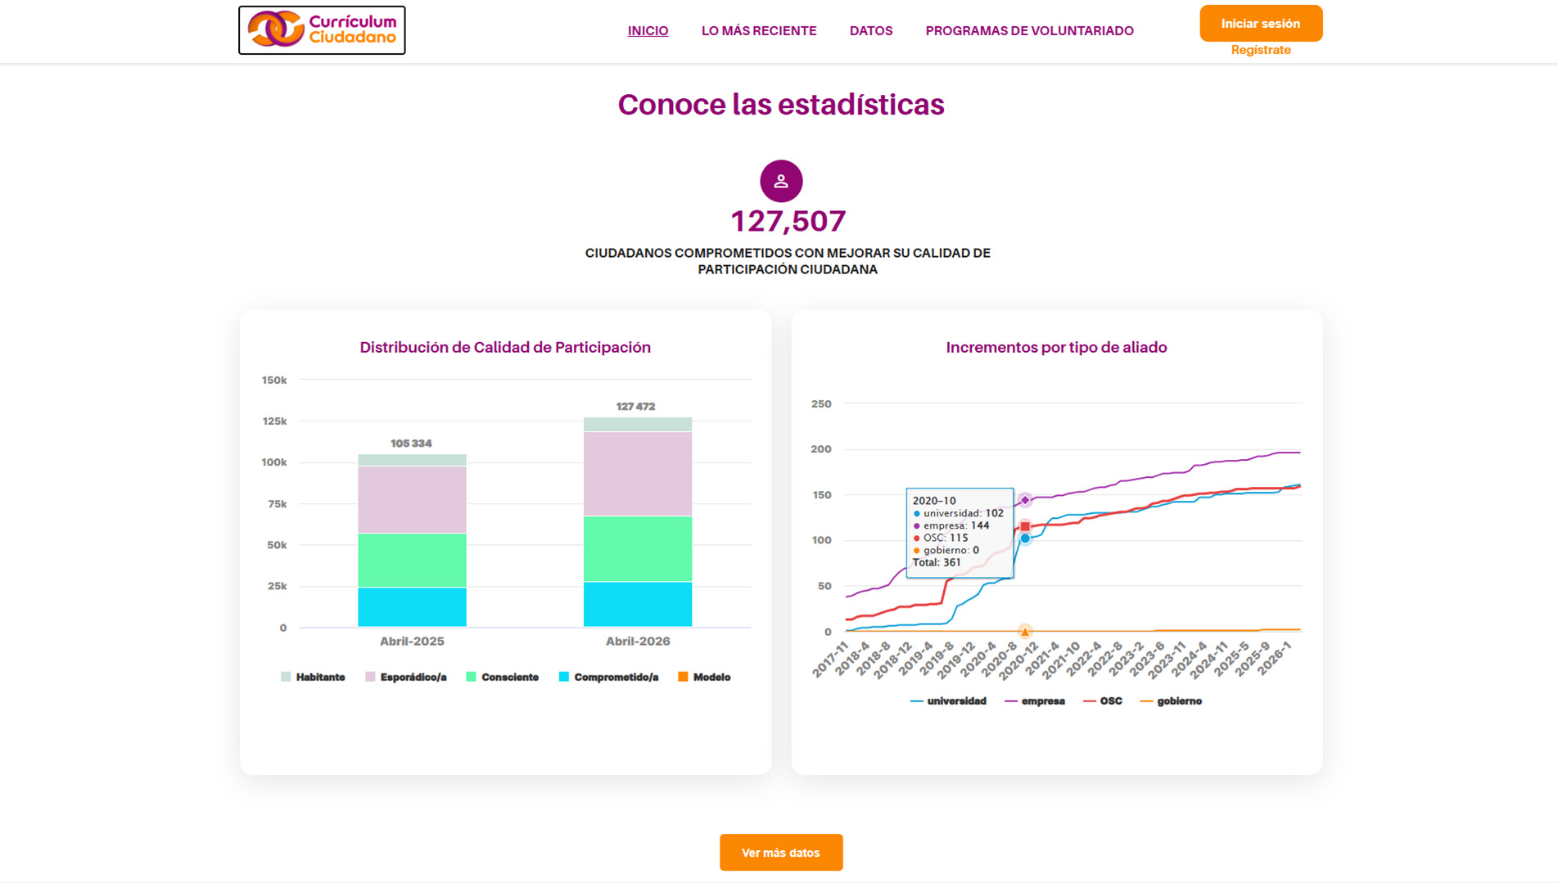
Task: Click the orange triangle gobierno data marker
Action: [x=1024, y=632]
